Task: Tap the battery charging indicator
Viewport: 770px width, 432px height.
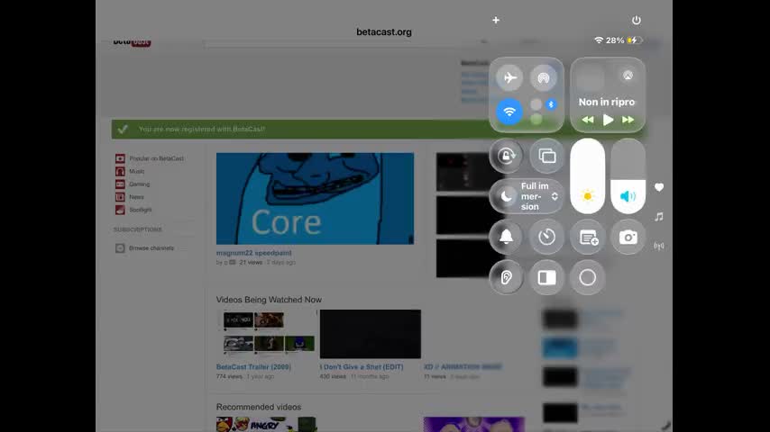Action: (x=635, y=40)
